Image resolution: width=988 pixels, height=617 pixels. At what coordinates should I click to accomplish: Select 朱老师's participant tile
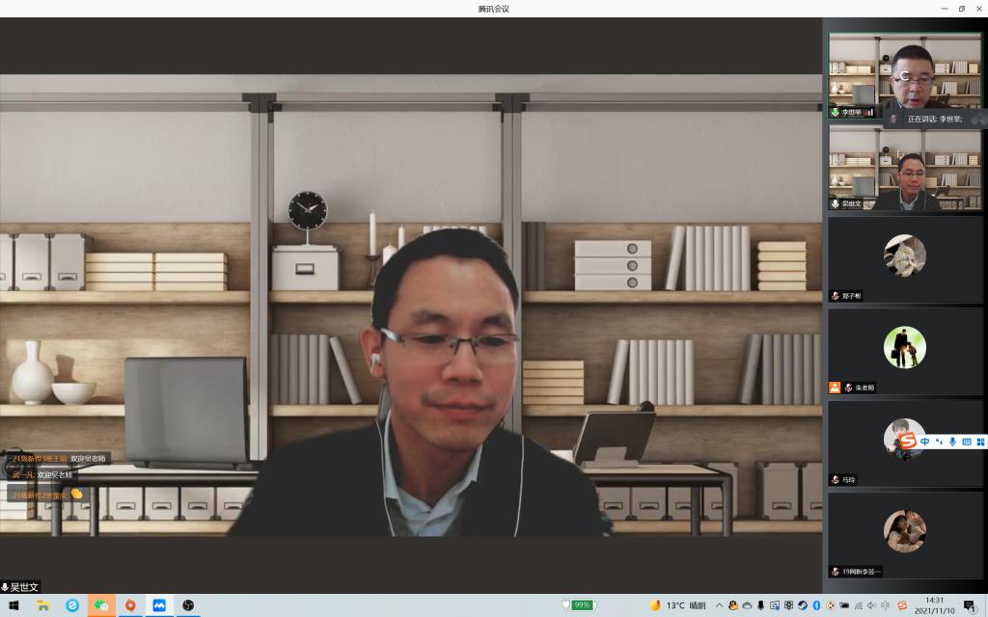click(905, 352)
